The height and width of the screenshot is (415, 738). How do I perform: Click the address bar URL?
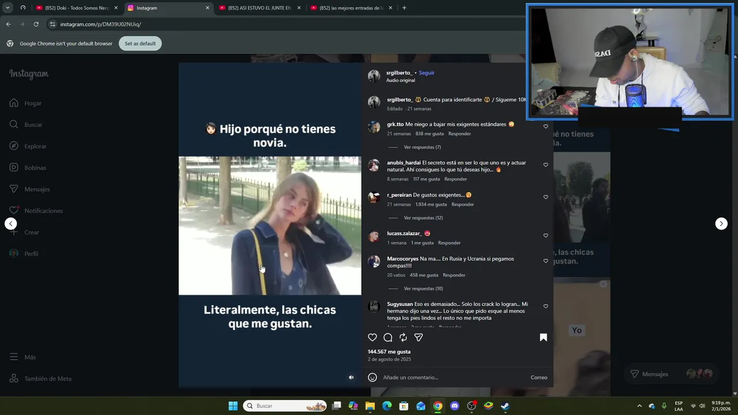click(101, 24)
